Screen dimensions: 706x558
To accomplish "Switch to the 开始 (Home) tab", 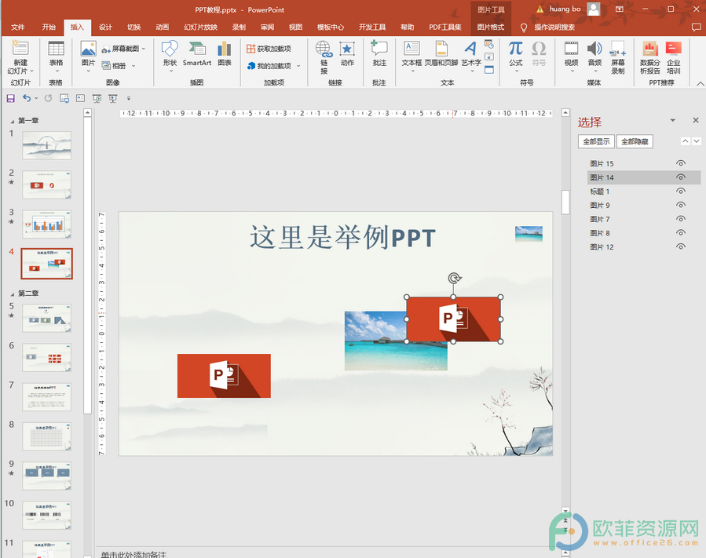I will [49, 27].
